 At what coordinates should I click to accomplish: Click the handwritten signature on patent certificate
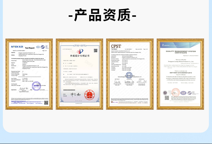pos(76,94)
